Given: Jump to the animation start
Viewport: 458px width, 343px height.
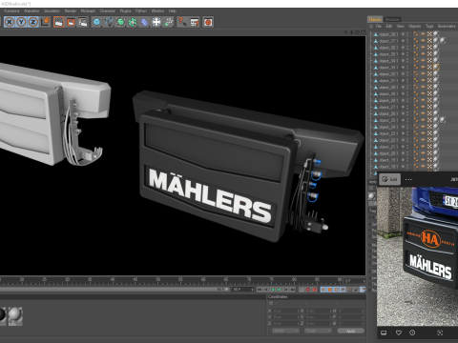Looking at the screenshot, I should point(260,290).
